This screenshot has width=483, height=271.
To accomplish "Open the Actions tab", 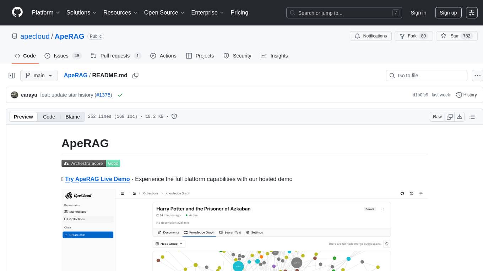I will click(163, 56).
